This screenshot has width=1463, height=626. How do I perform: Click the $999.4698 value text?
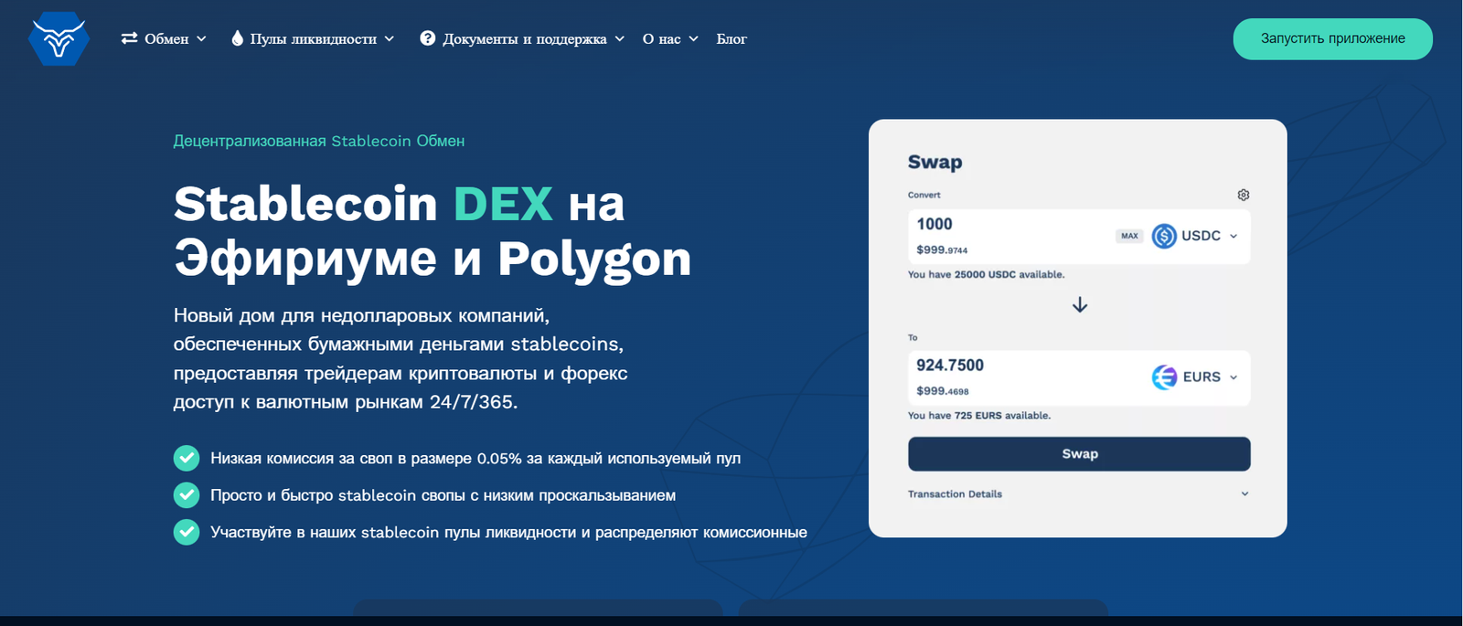coord(943,390)
